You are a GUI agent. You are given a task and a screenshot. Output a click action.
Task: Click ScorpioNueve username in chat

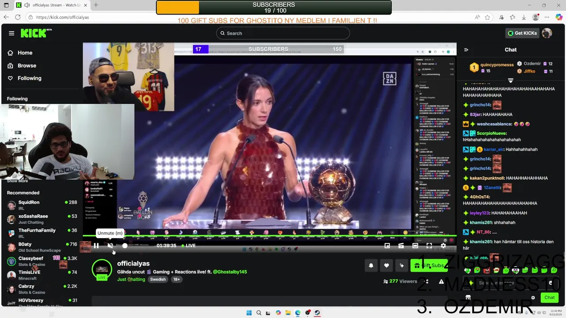pos(491,133)
